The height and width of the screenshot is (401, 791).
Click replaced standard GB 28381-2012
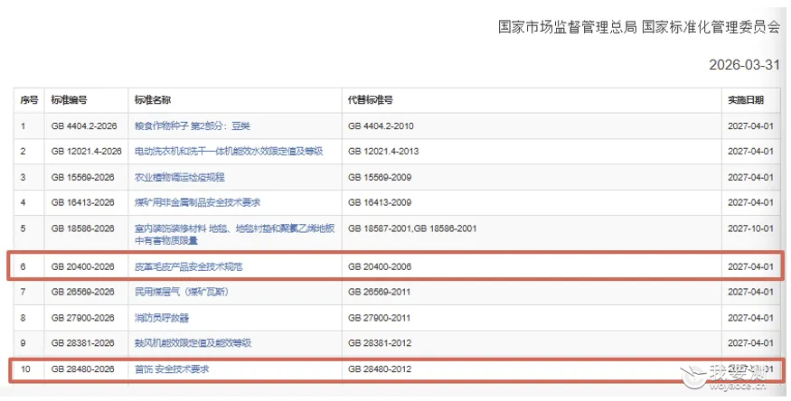pos(380,343)
